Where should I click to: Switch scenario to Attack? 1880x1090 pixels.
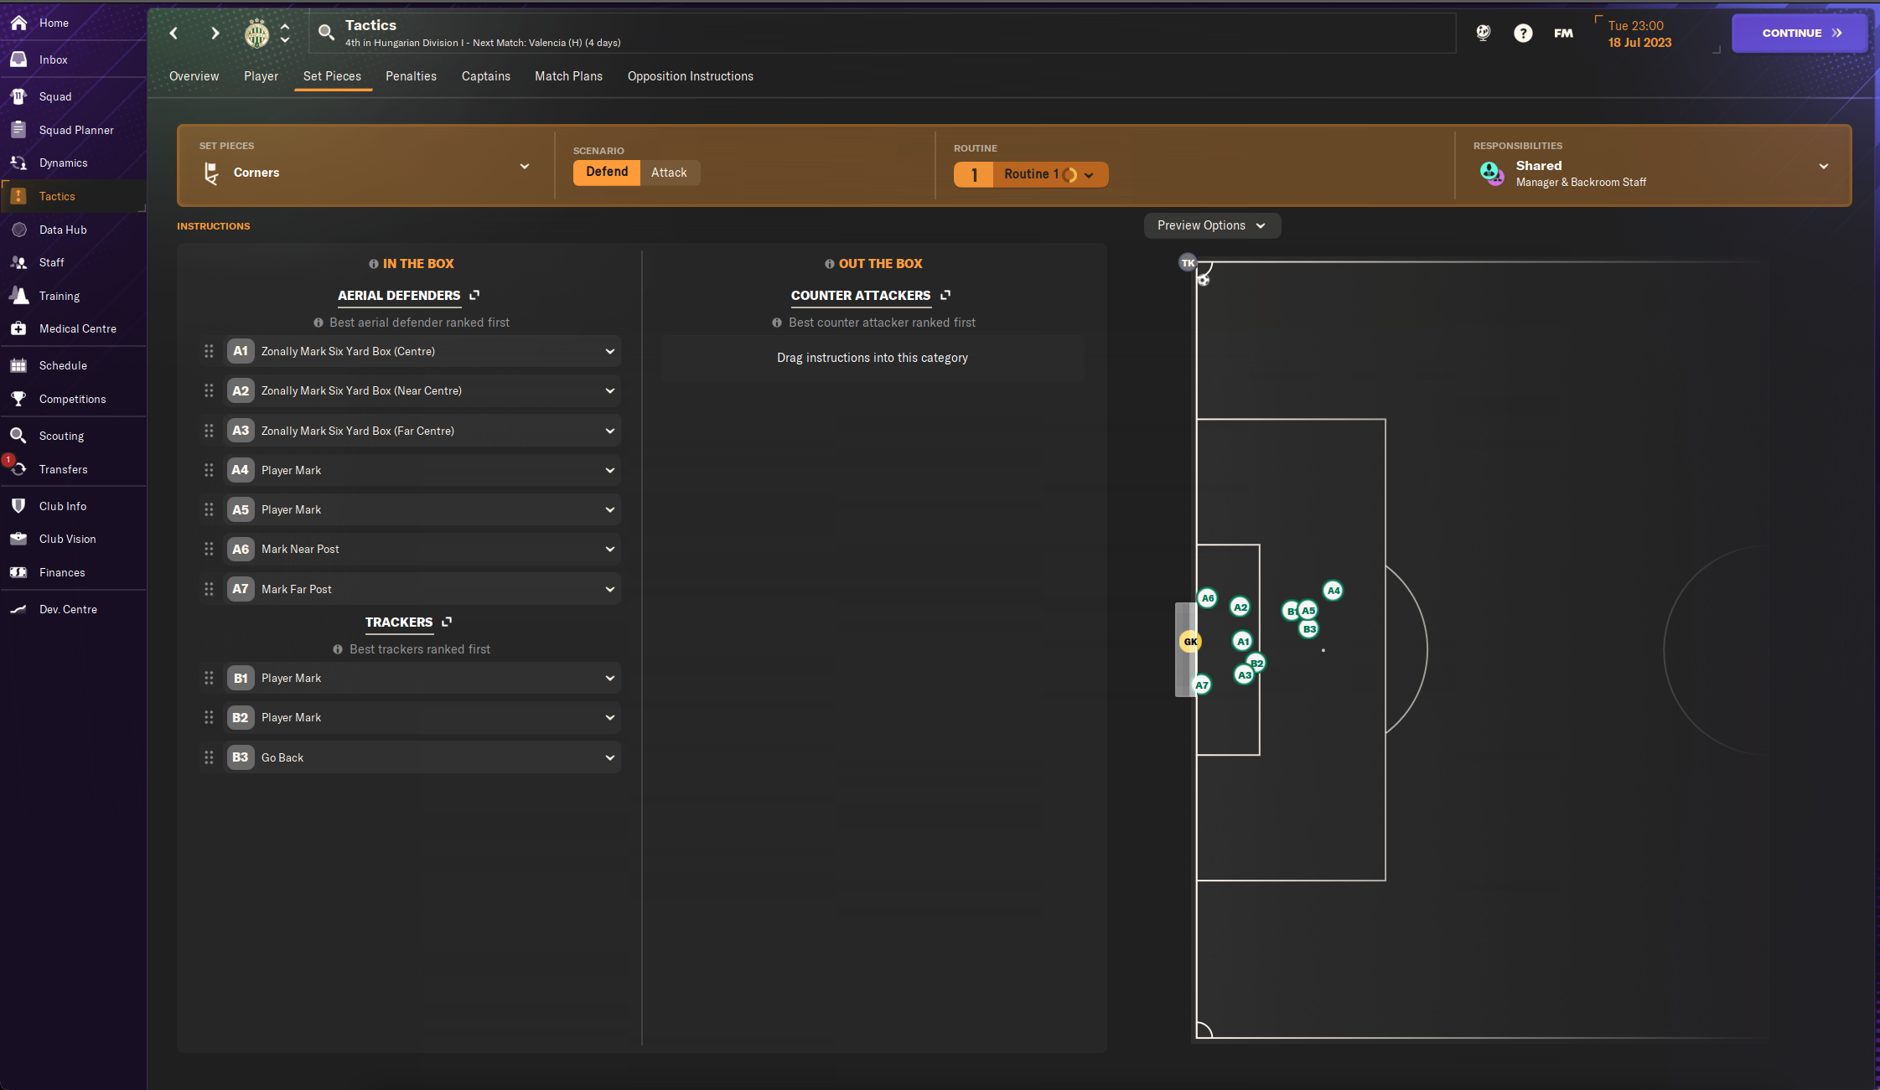(669, 173)
